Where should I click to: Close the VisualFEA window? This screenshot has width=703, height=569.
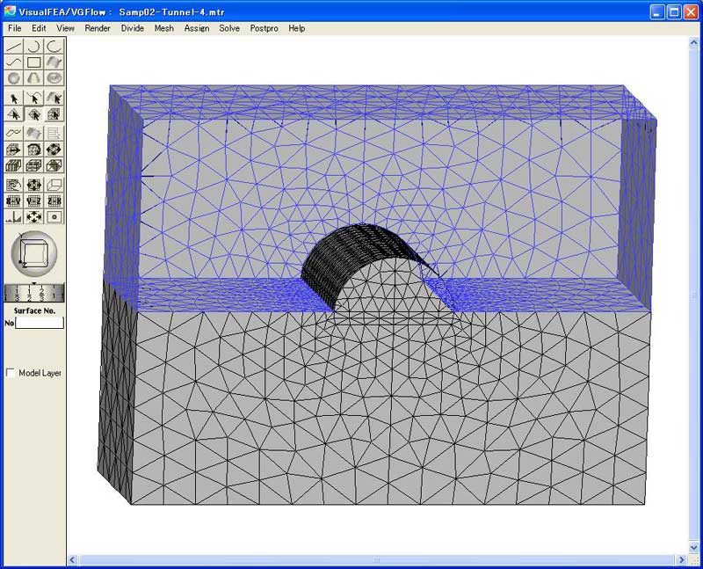pyautogui.click(x=691, y=12)
